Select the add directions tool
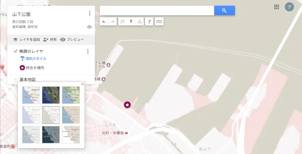Viewport: 302px width, 154px height. click(149, 22)
